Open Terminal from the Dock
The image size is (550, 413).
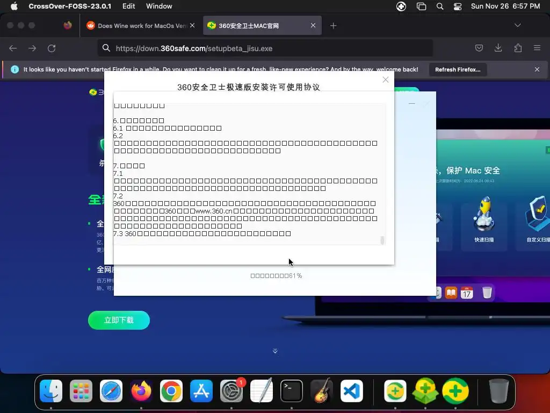point(292,391)
